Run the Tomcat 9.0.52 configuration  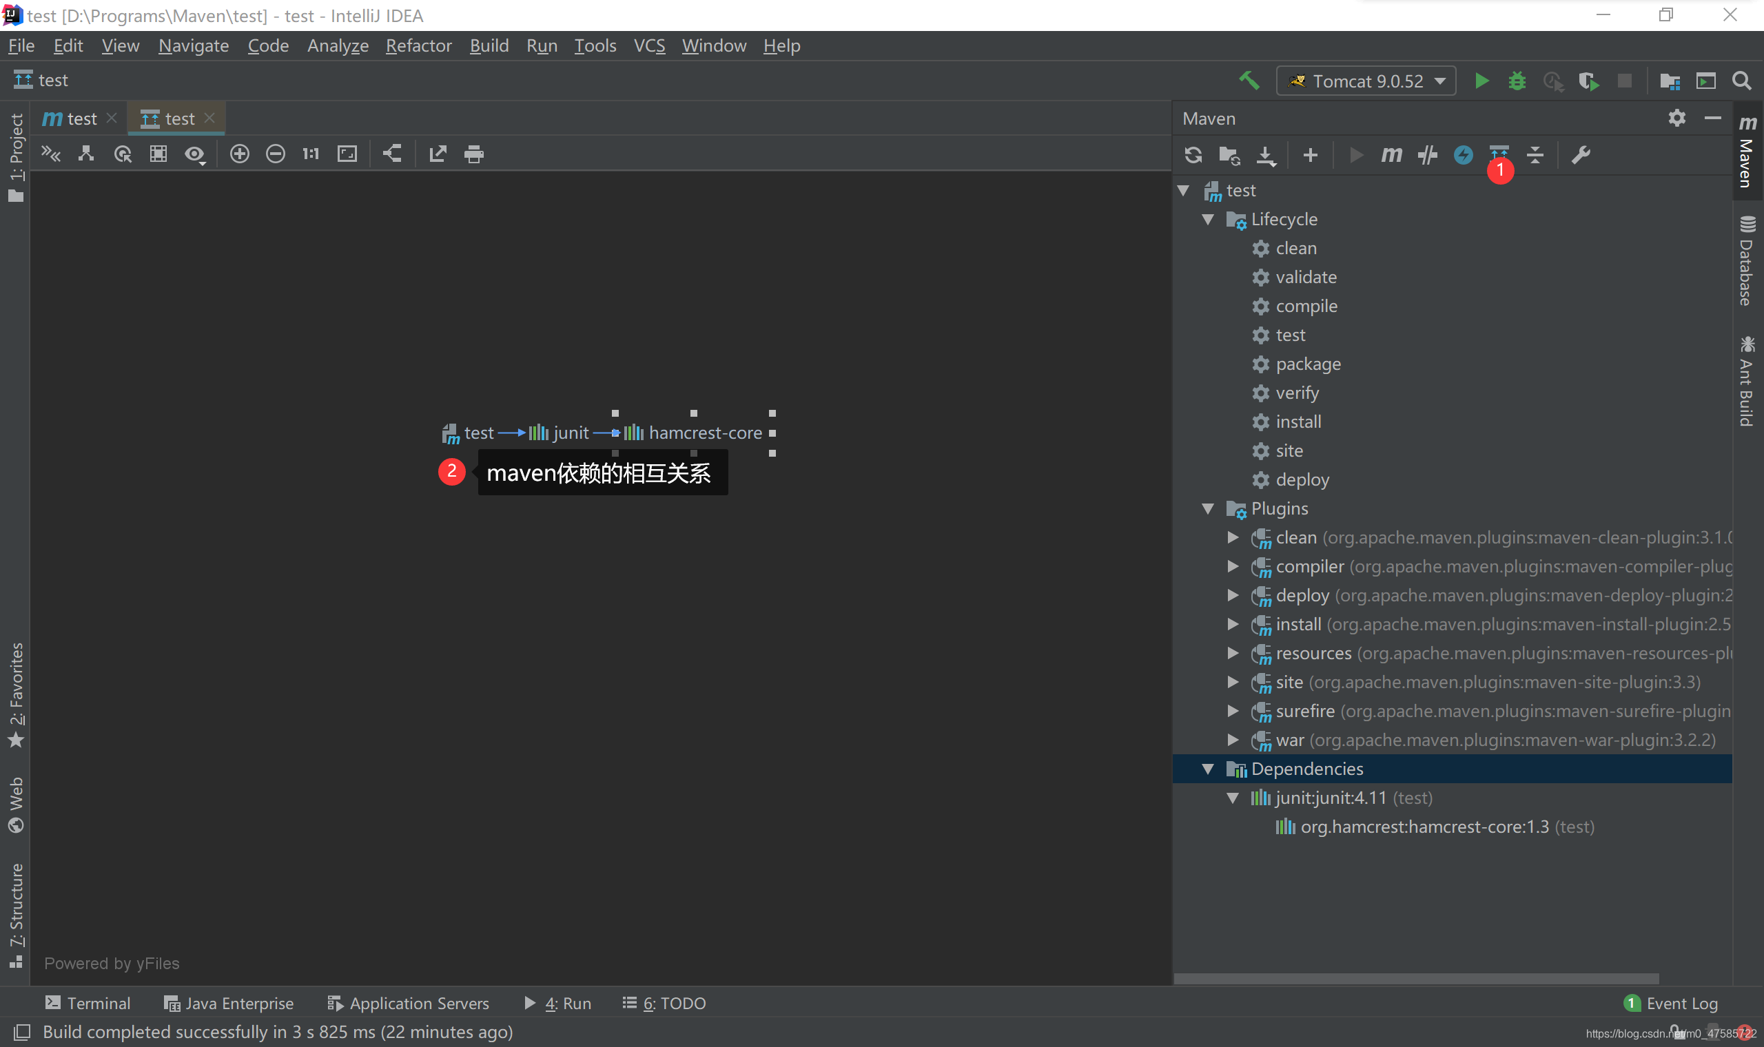point(1481,81)
